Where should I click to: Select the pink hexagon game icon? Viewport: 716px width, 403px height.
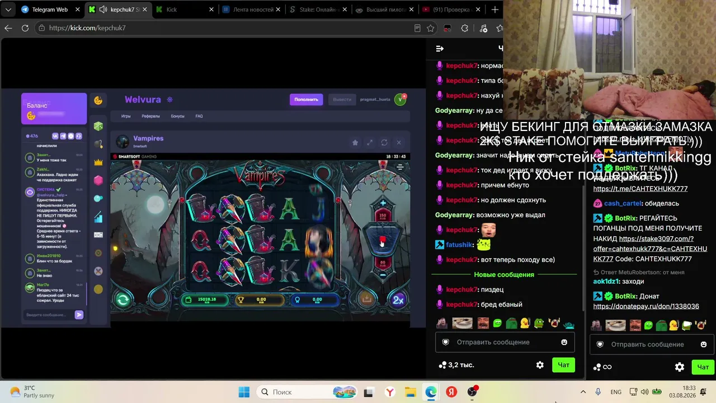pos(98,180)
